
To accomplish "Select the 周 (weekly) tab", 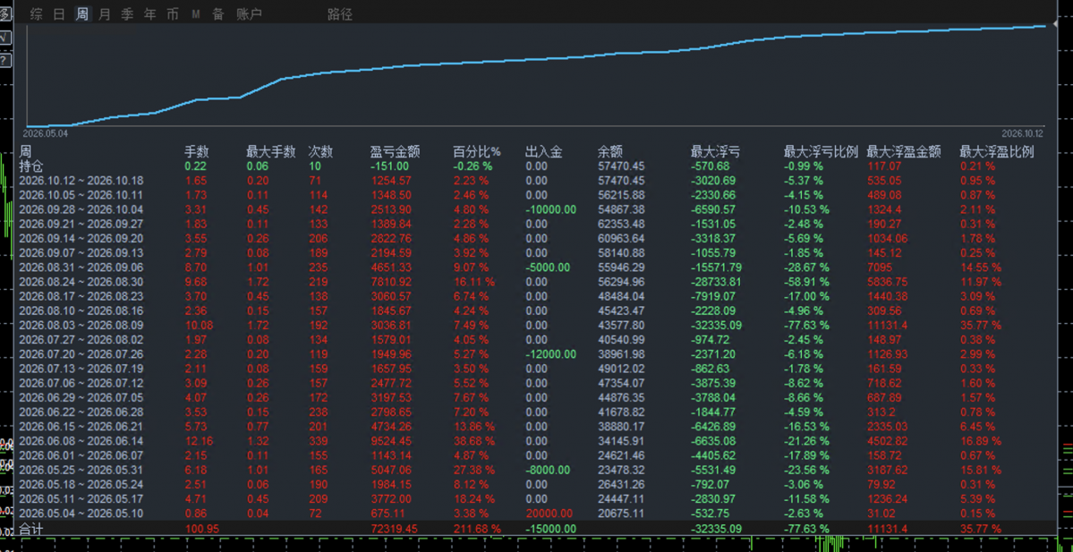I will pyautogui.click(x=82, y=13).
